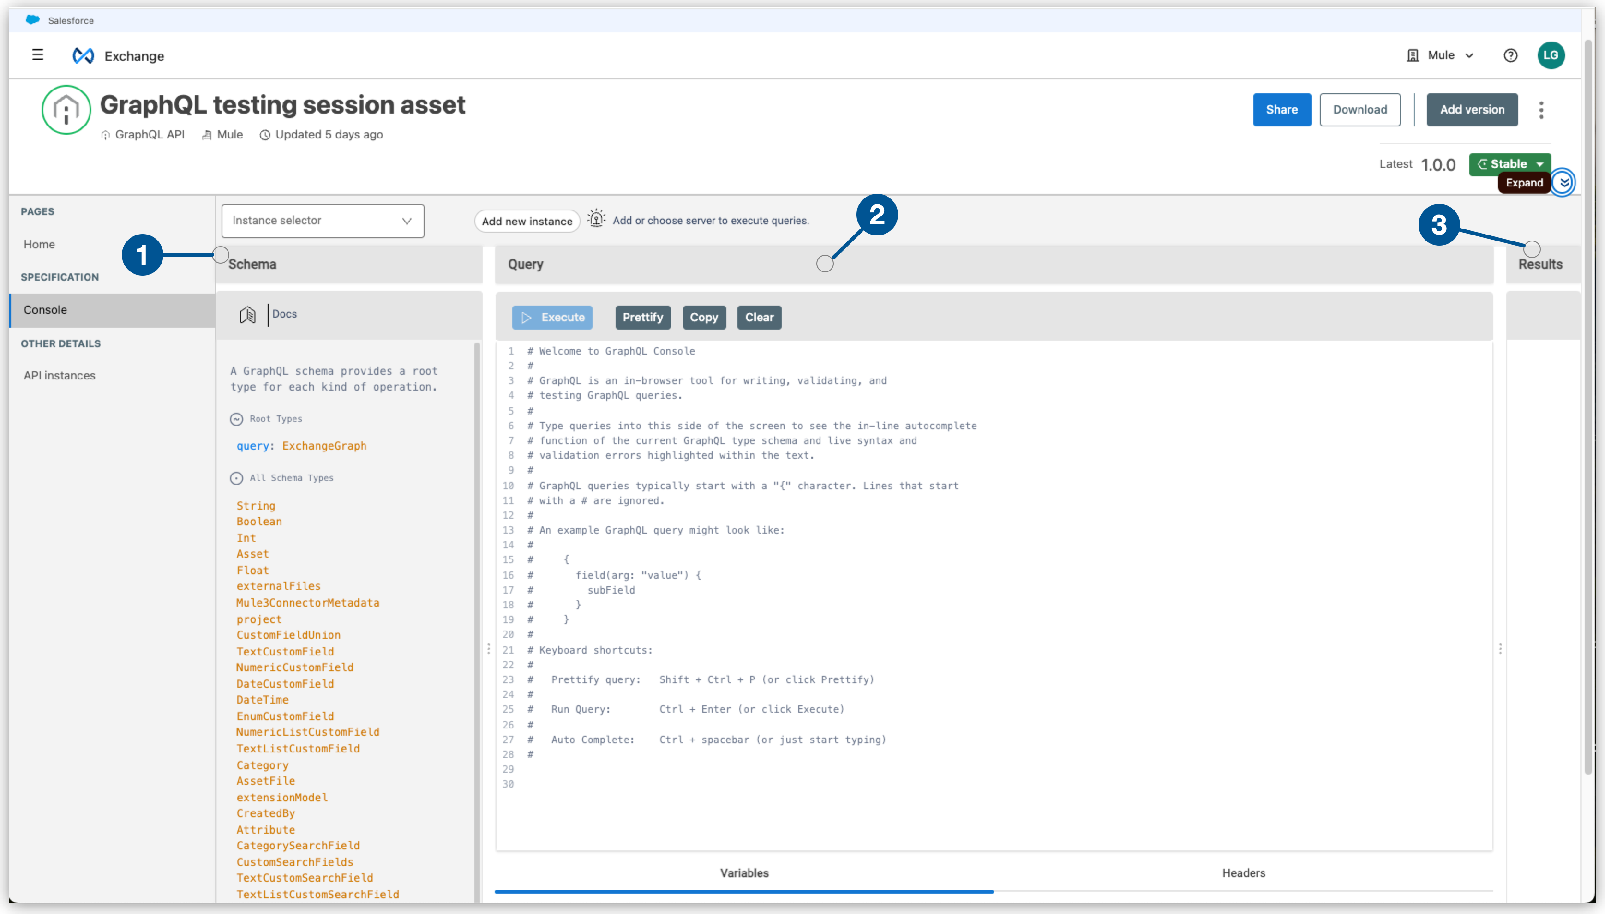Image resolution: width=1605 pixels, height=914 pixels.
Task: Open the kebab overflow menu beside Add version
Action: (x=1542, y=109)
